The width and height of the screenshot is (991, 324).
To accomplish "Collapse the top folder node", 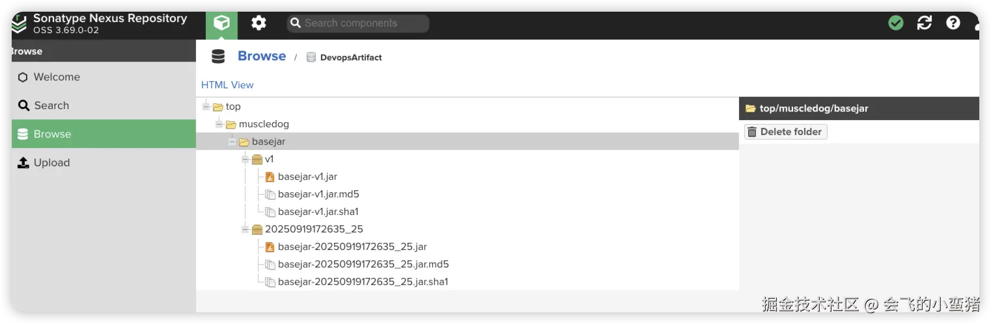I will point(206,106).
